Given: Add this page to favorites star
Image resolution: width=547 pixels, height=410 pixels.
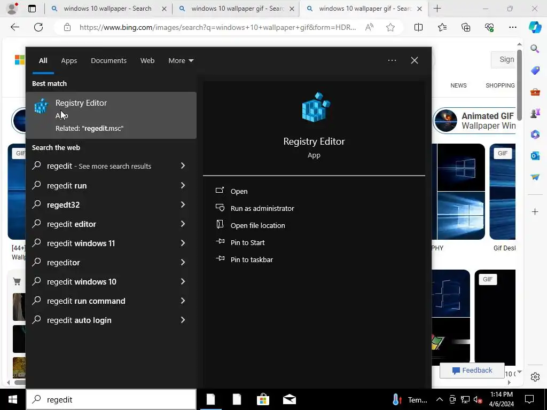Looking at the screenshot, I should click(x=390, y=27).
